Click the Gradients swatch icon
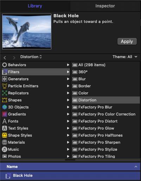Screen dimensions: 141x181 tap(5, 114)
